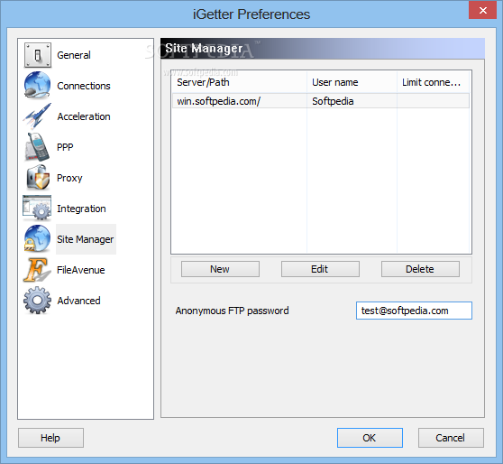The image size is (503, 464).
Task: Click the FileAvenue F icon
Action: (37, 270)
